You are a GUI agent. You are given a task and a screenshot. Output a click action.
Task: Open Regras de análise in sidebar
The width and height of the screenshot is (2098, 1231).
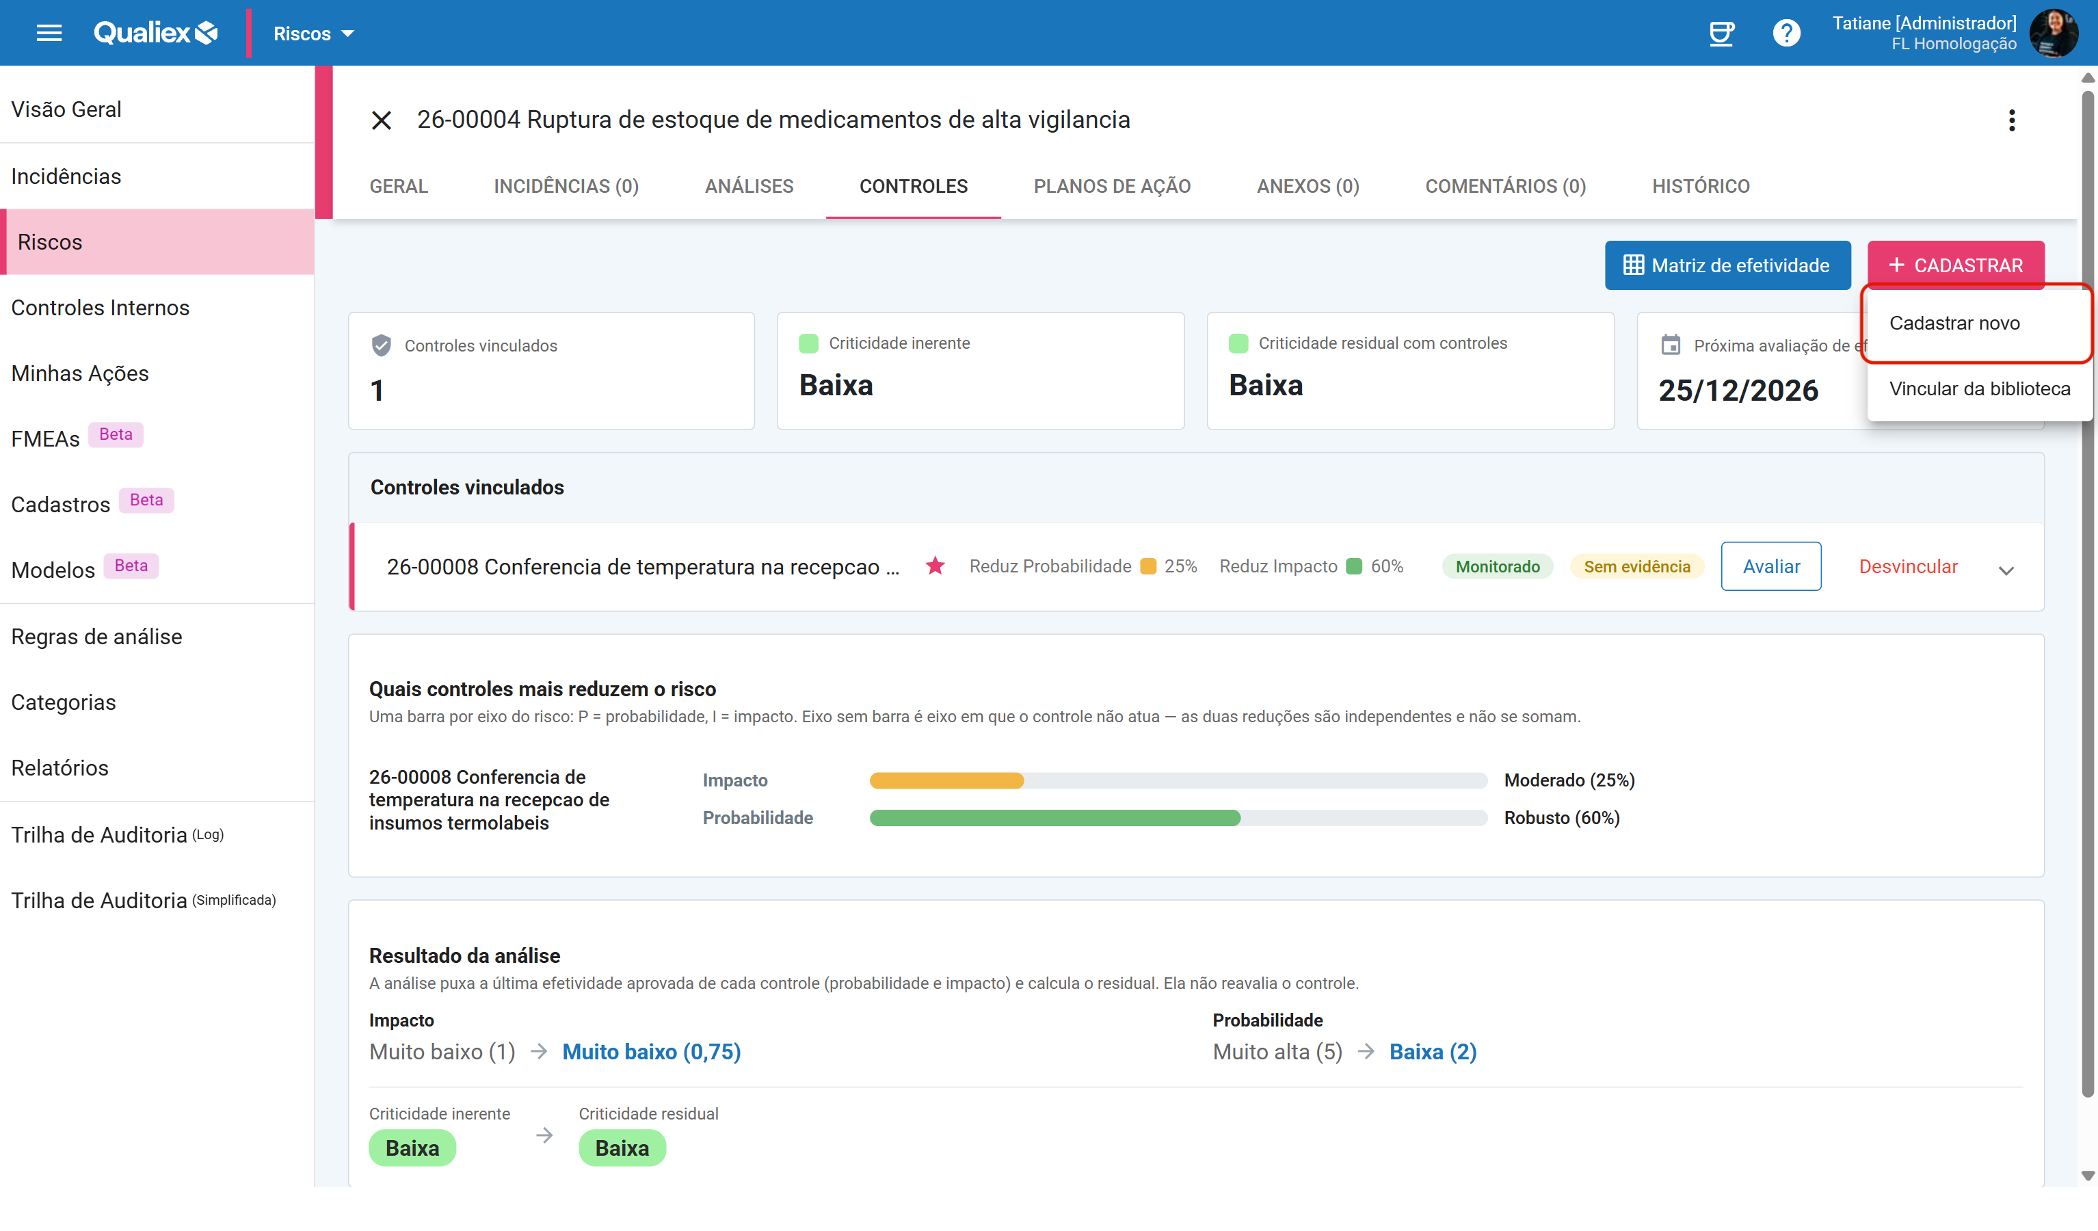[157, 637]
